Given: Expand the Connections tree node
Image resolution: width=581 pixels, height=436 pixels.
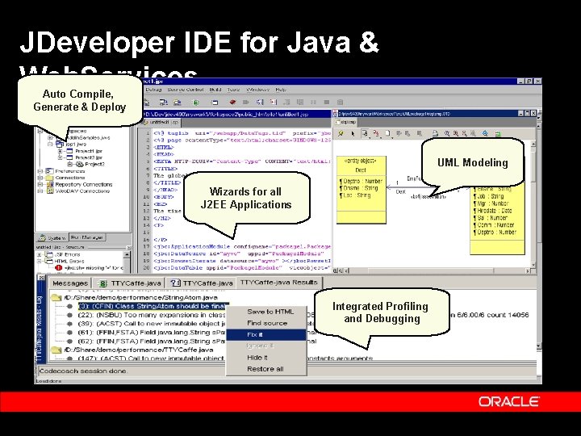Looking at the screenshot, I should [40, 178].
